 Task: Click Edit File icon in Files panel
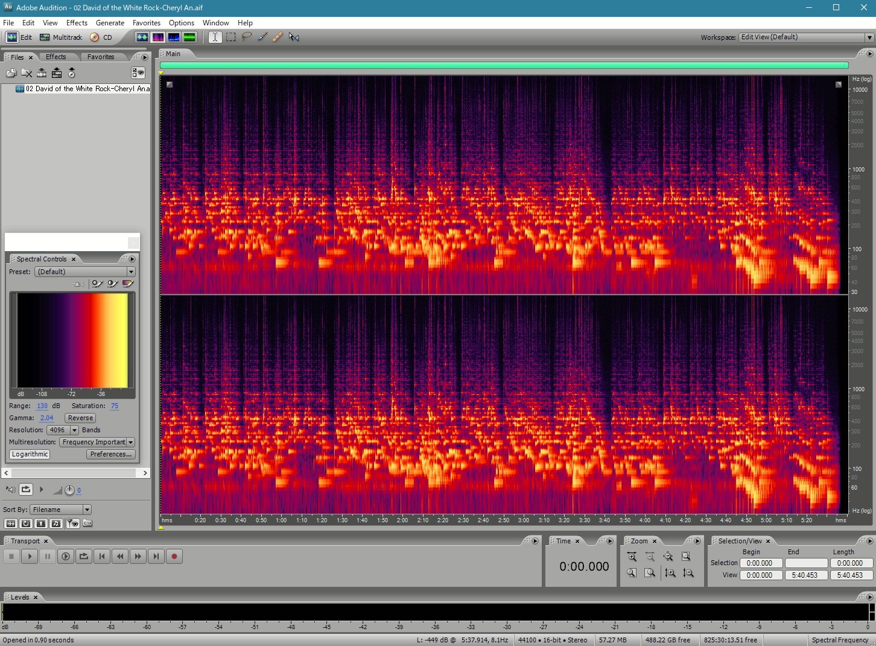[42, 73]
